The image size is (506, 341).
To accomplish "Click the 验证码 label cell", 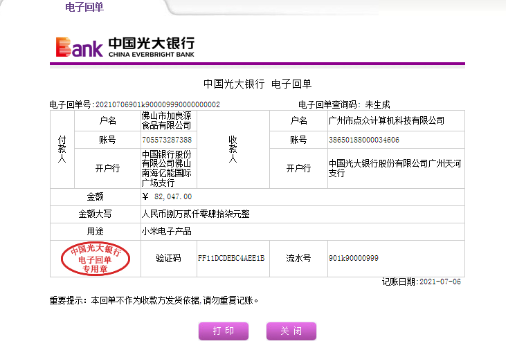I will 168,258.
